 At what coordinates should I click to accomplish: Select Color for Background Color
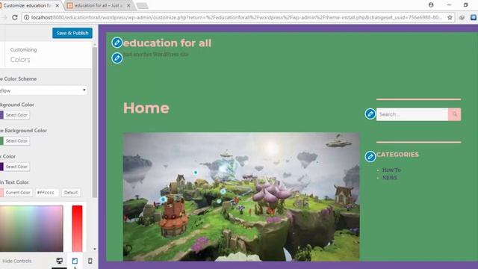click(x=16, y=115)
